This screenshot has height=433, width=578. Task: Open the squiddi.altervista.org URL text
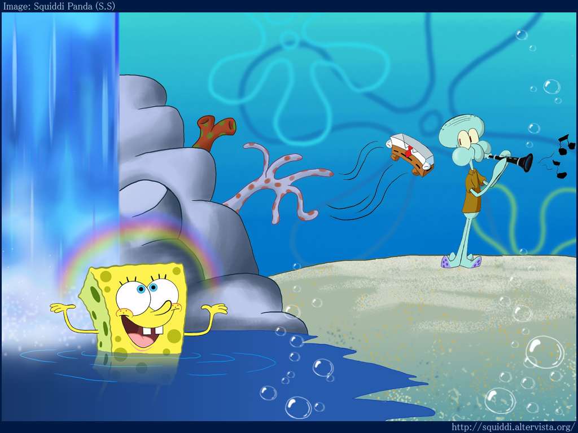(x=513, y=427)
